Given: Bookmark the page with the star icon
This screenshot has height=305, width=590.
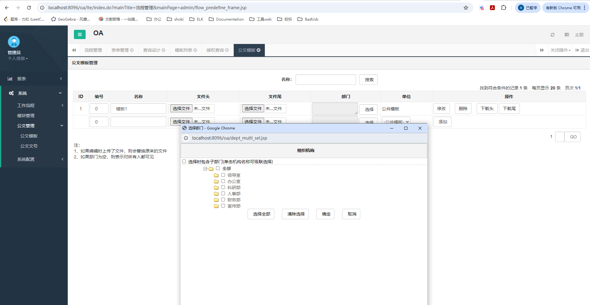Looking at the screenshot, I should [466, 8].
